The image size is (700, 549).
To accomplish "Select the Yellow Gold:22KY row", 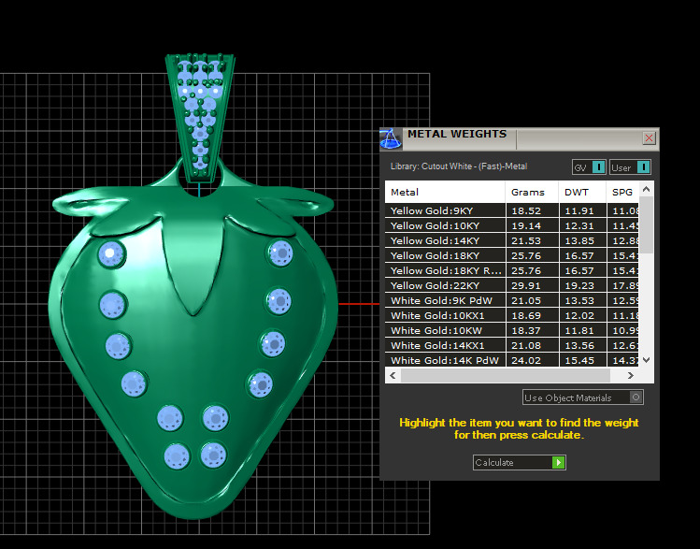I will 511,285.
